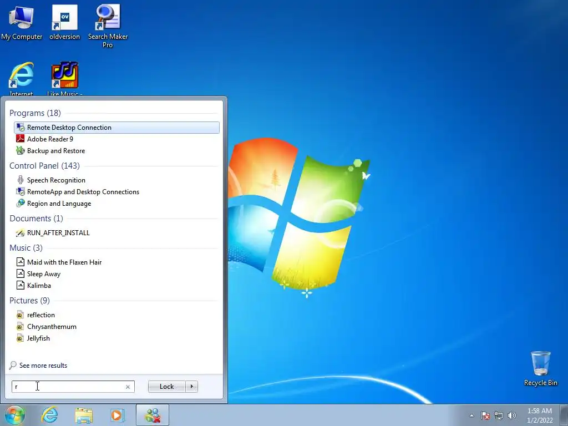The image size is (568, 426).
Task: Open the oldversion desktop shortcut
Action: pyautogui.click(x=64, y=22)
